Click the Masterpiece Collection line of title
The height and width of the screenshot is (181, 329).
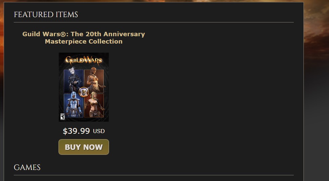coord(84,42)
